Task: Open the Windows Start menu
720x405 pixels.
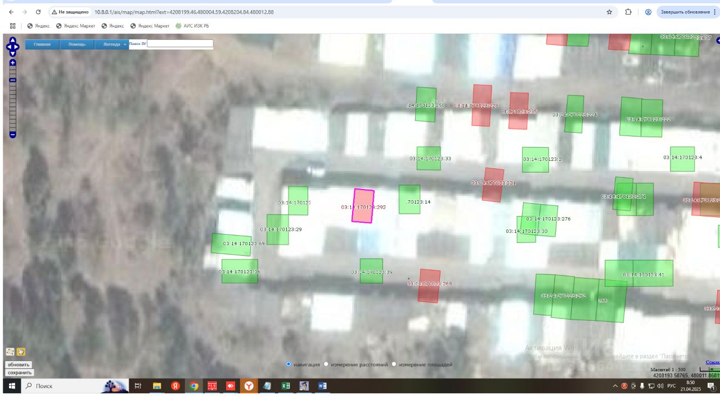Action: coord(11,386)
